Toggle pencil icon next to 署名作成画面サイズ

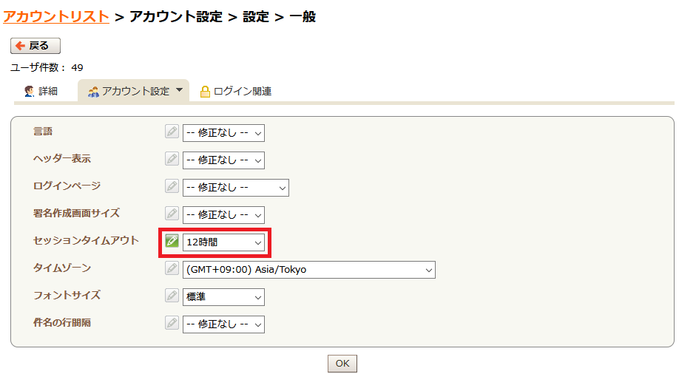pos(172,214)
